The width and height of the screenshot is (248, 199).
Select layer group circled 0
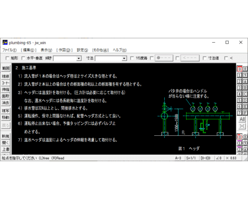pyautogui.click(x=240, y=137)
